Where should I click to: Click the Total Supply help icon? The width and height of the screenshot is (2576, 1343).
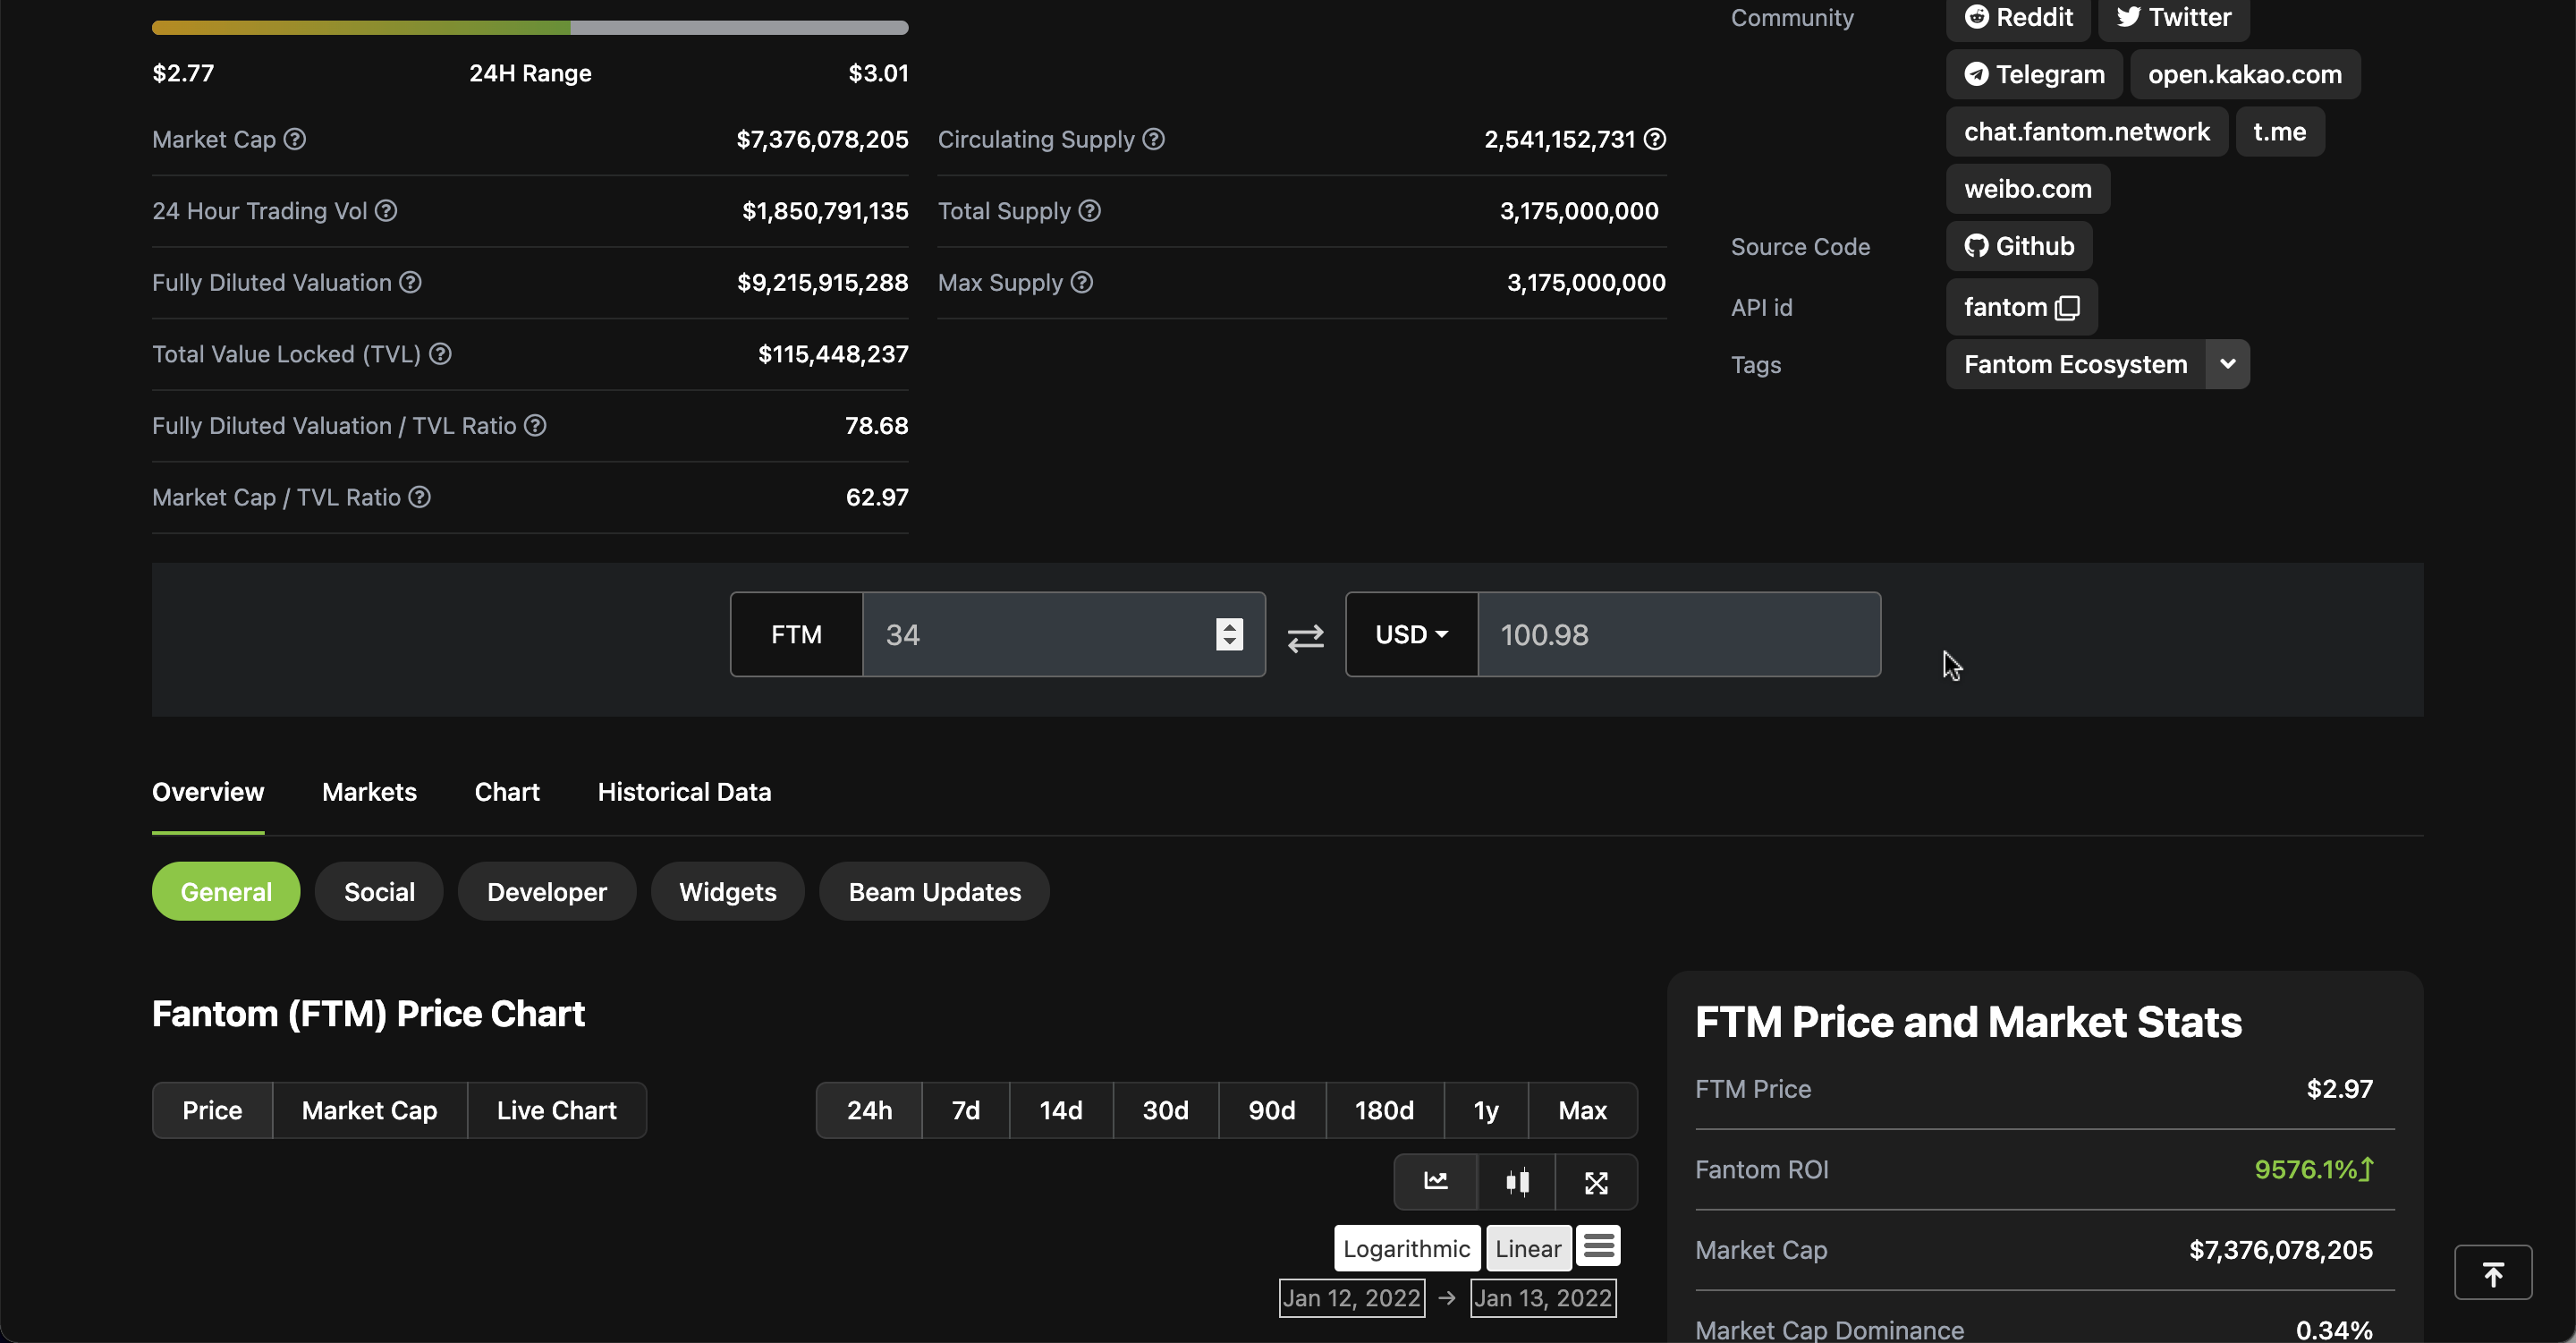pyautogui.click(x=1089, y=211)
